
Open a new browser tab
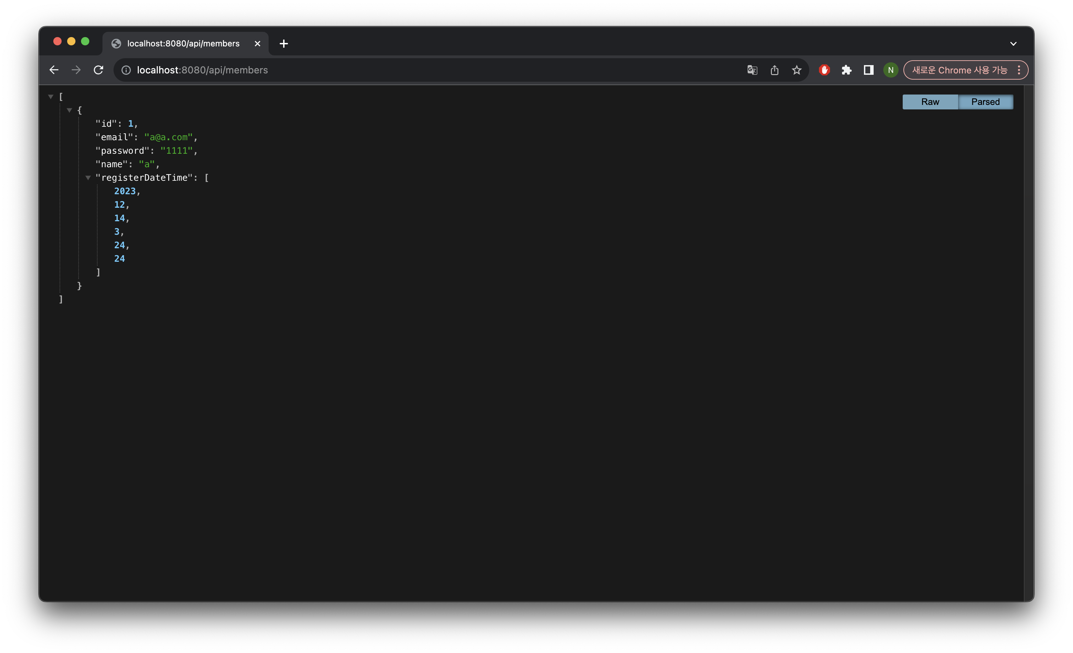pyautogui.click(x=283, y=44)
